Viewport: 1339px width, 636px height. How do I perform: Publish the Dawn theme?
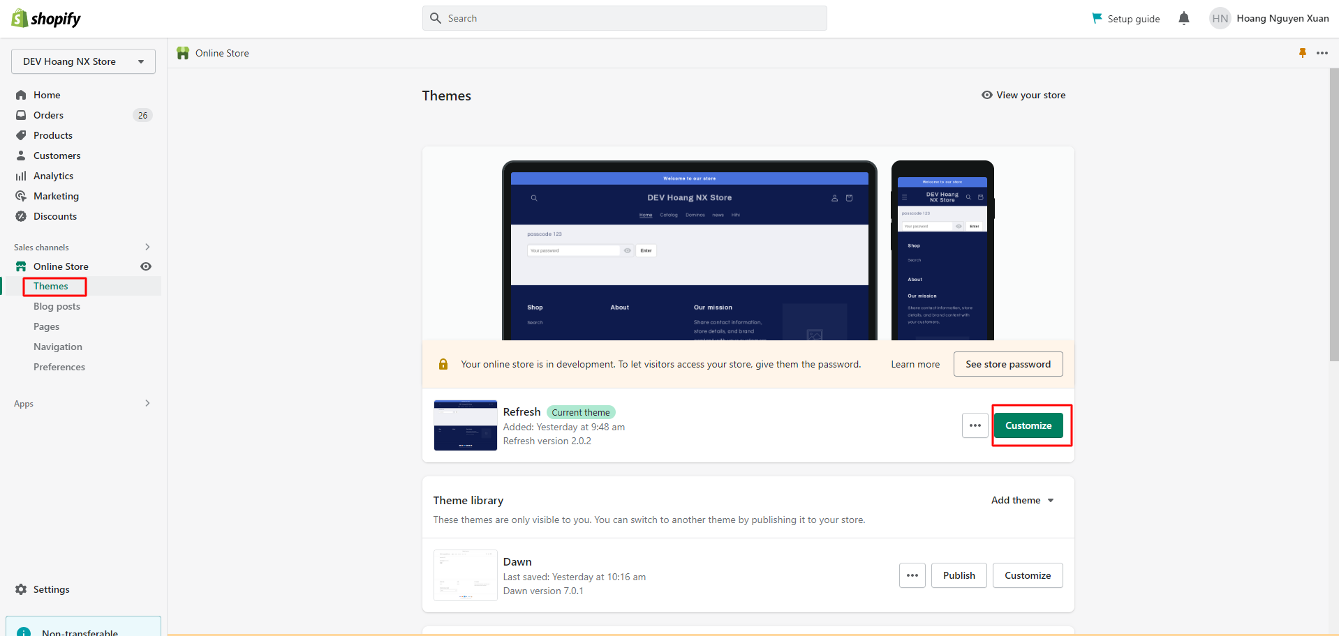(959, 575)
